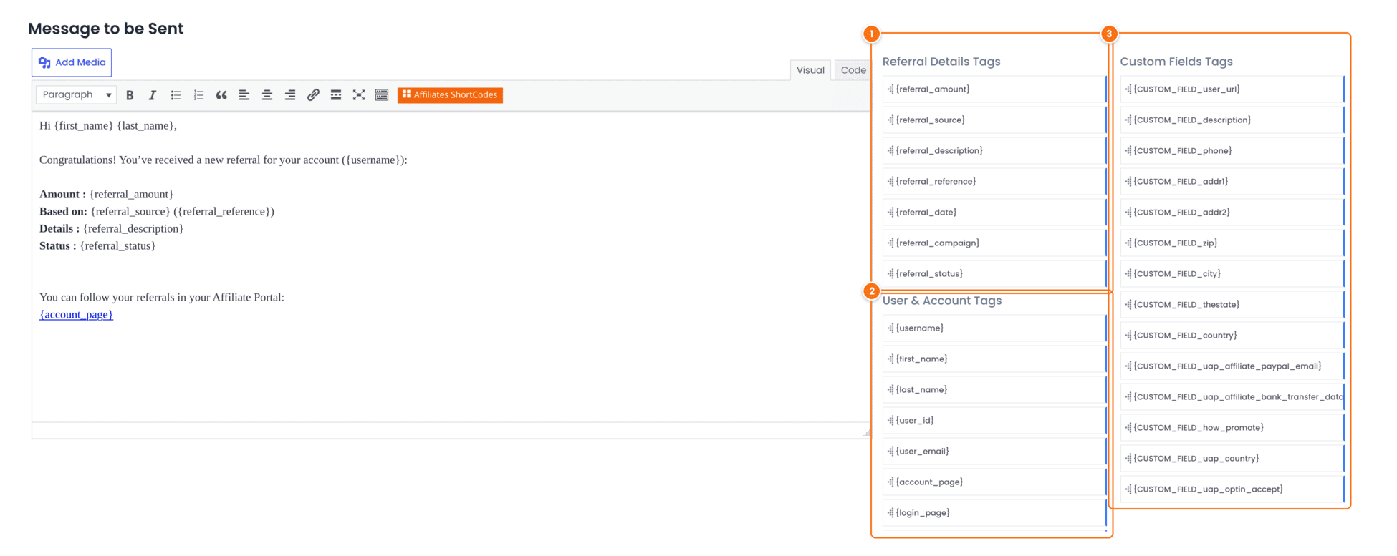Choose the {CUSTOM_FIELD_zip} tag
Image resolution: width=1397 pixels, height=556 pixels.
(1232, 243)
